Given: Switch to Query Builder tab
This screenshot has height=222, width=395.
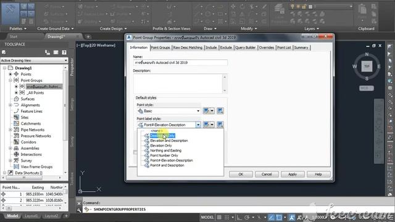Looking at the screenshot, I should tap(246, 47).
